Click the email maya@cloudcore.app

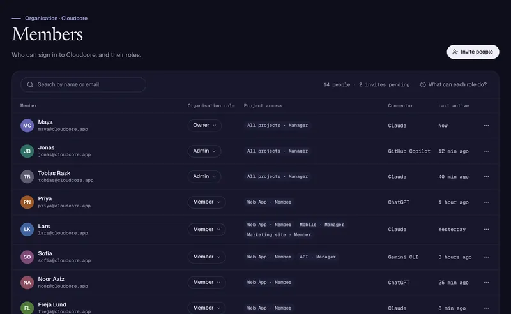pos(63,130)
